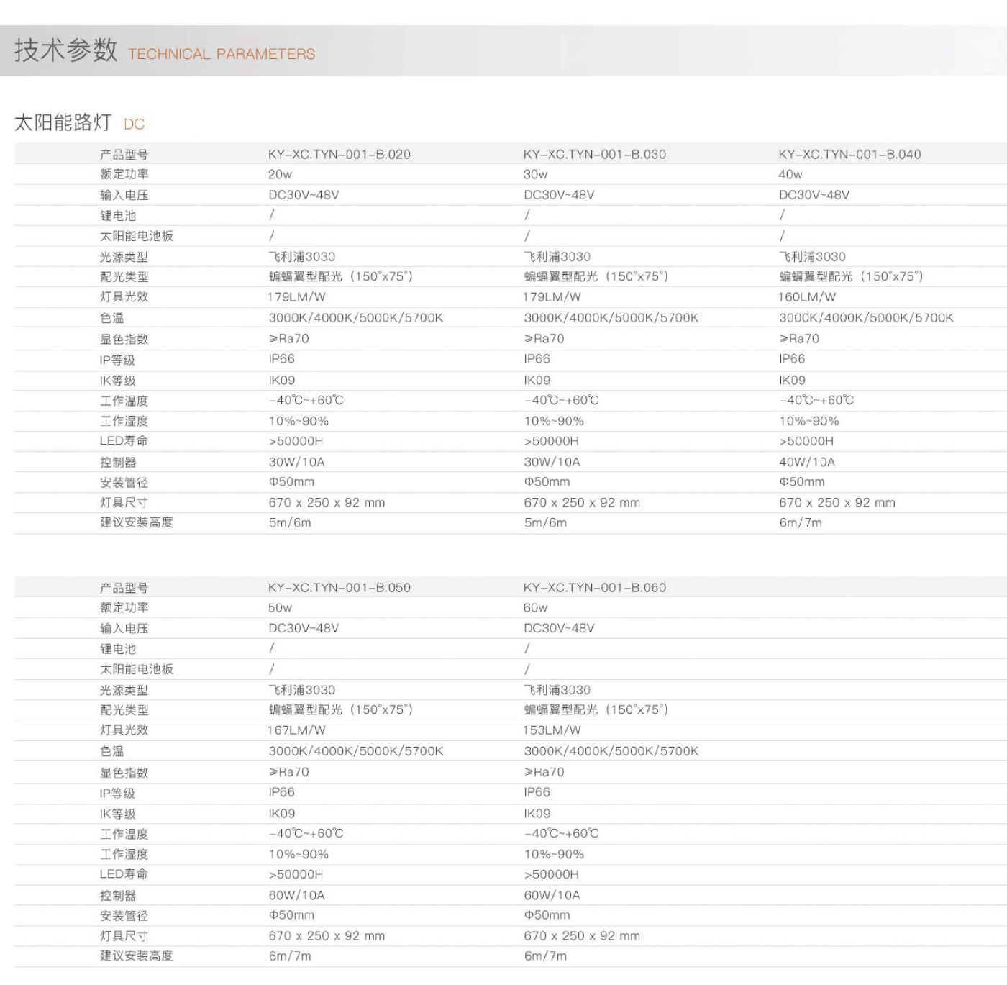
Task: Click the 167LM/W luminous efficacy value
Action: pos(296,730)
